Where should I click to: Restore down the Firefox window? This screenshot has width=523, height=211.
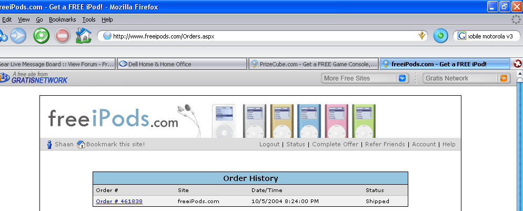click(x=505, y=7)
